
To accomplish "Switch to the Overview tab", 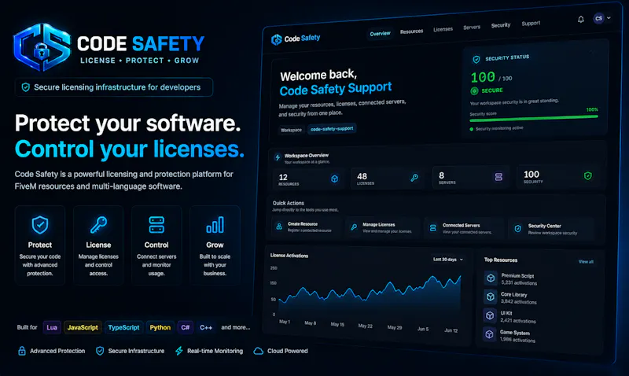I will coord(380,34).
